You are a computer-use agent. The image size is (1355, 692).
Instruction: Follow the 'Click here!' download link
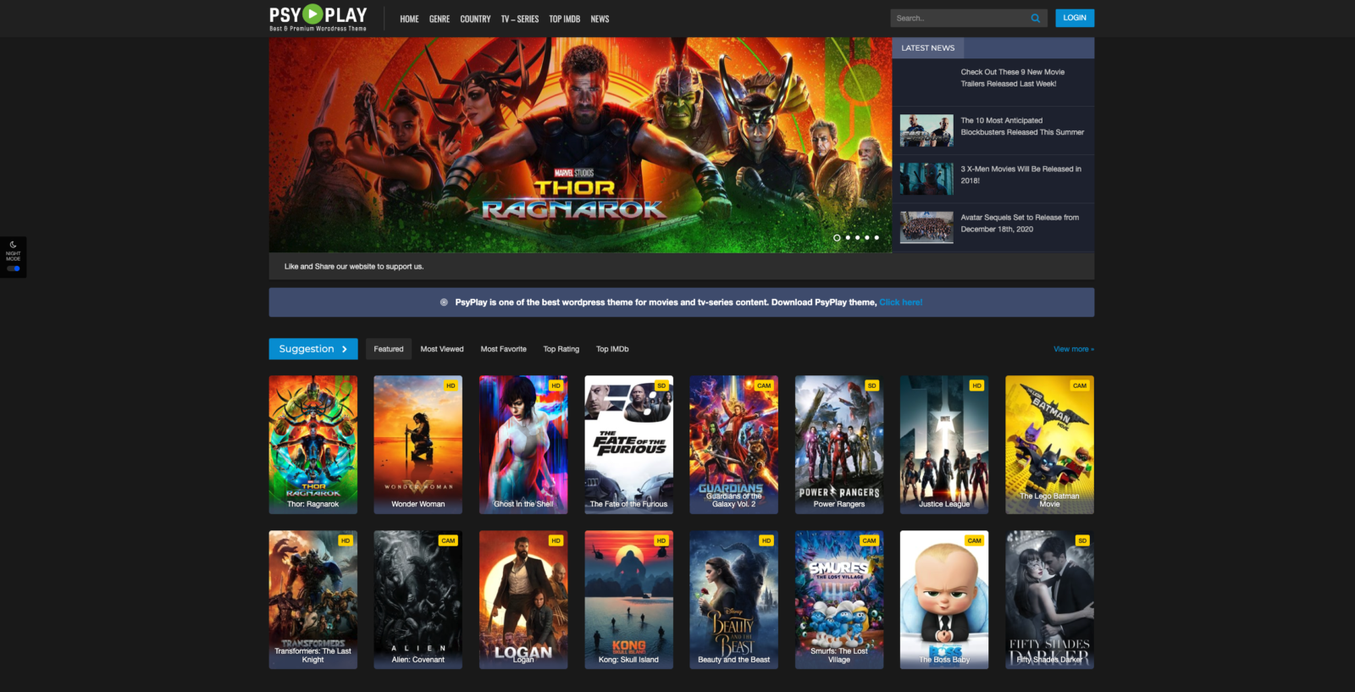[x=900, y=302]
